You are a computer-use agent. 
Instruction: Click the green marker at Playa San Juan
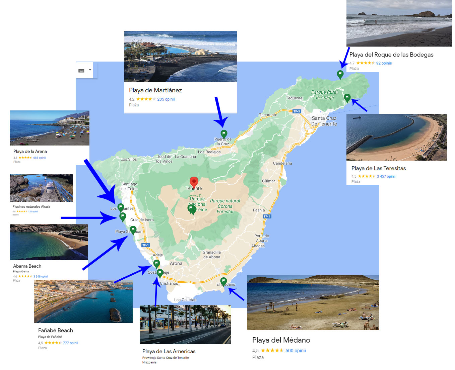(x=133, y=230)
